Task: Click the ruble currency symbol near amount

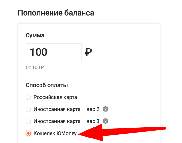Action: pyautogui.click(x=88, y=52)
